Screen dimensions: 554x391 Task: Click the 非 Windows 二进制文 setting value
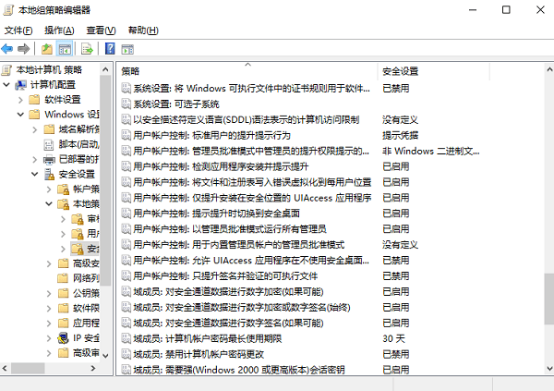click(x=430, y=151)
